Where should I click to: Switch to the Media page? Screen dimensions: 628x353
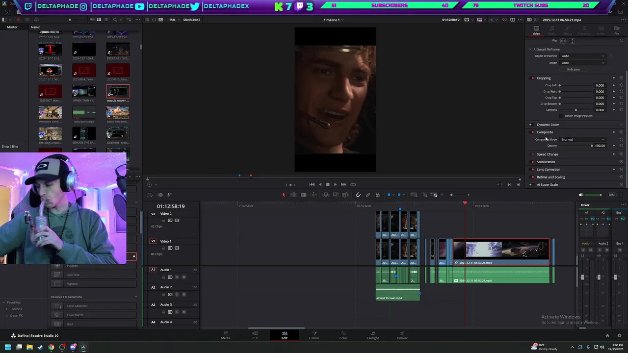tap(226, 335)
